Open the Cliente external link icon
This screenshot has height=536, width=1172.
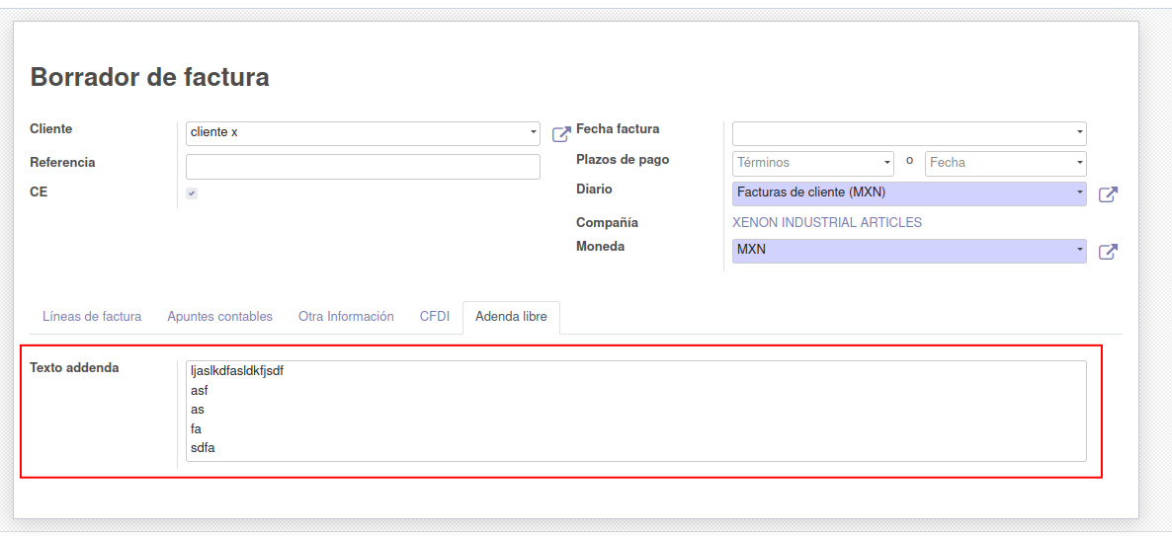click(561, 134)
